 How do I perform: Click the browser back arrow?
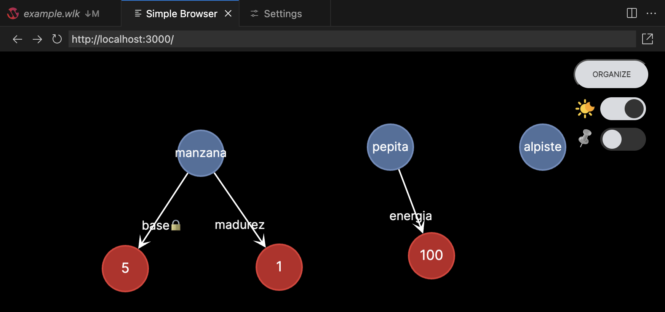[18, 39]
